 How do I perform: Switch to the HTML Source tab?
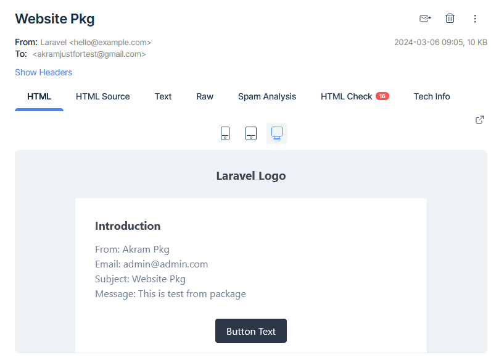102,96
